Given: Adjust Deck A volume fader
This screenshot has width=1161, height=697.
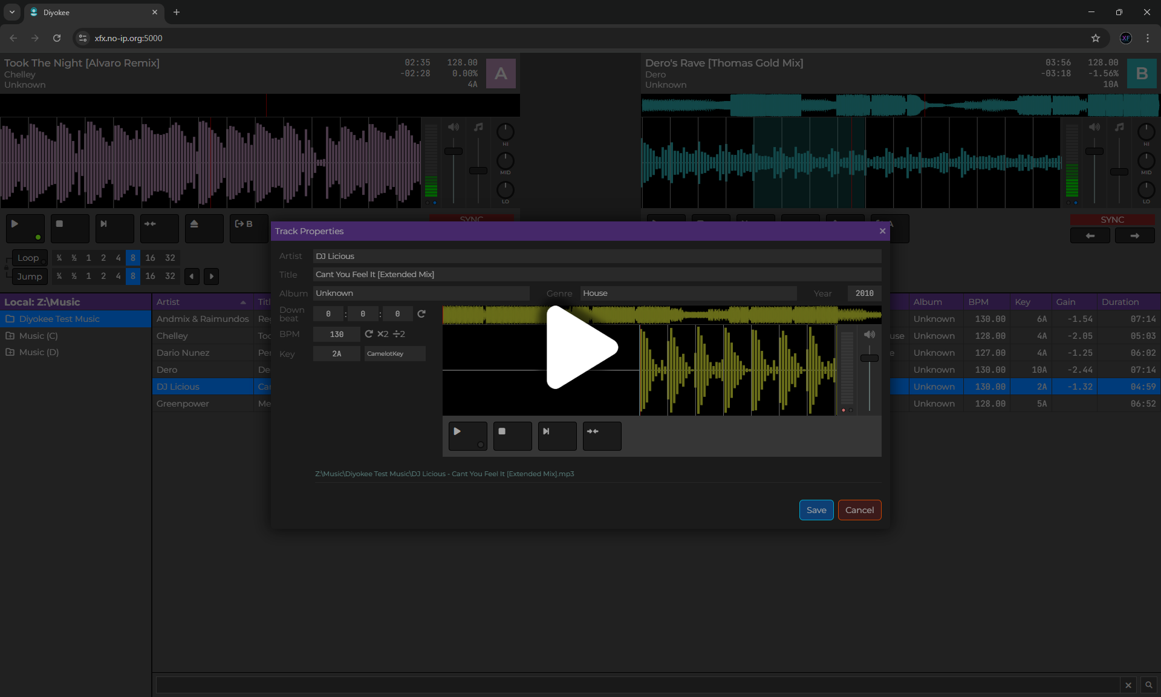Looking at the screenshot, I should click(454, 151).
